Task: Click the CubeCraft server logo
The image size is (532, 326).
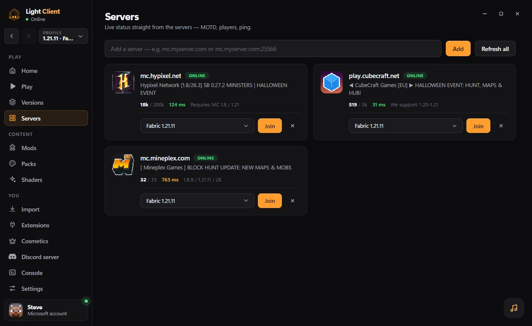Action: click(x=332, y=82)
